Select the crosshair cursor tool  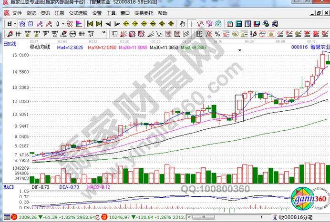tap(191, 23)
